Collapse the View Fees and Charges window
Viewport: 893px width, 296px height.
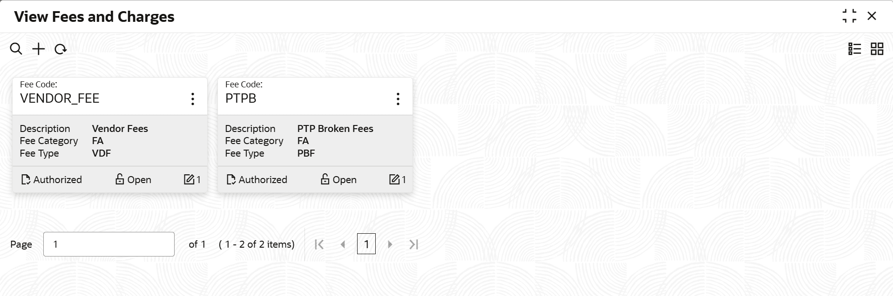pyautogui.click(x=849, y=16)
